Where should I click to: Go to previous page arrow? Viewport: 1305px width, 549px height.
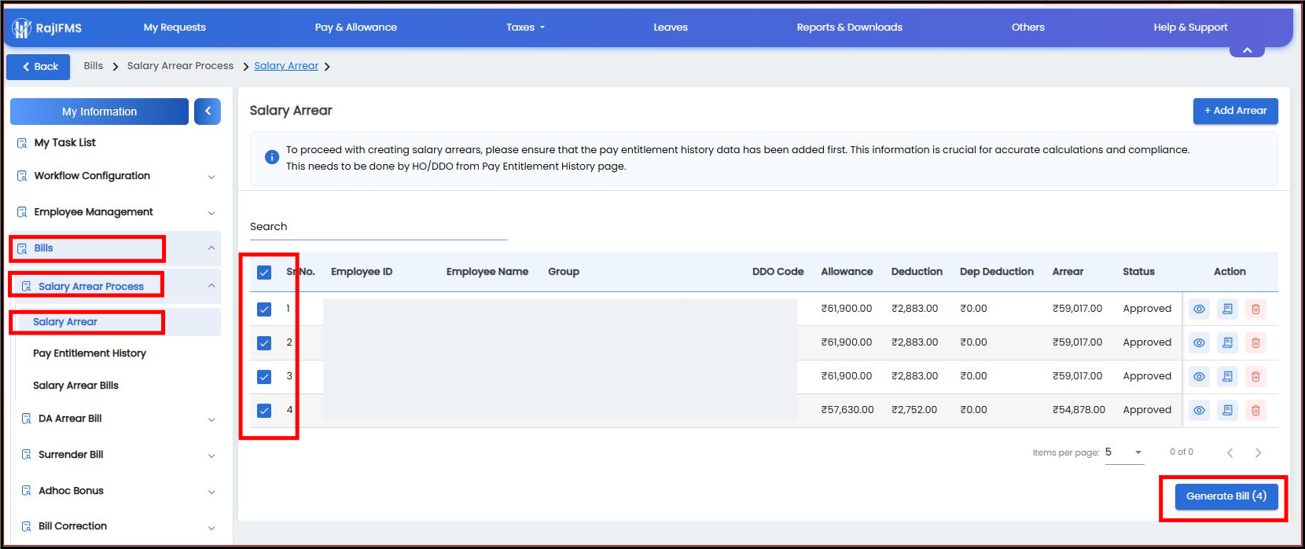(x=1230, y=452)
